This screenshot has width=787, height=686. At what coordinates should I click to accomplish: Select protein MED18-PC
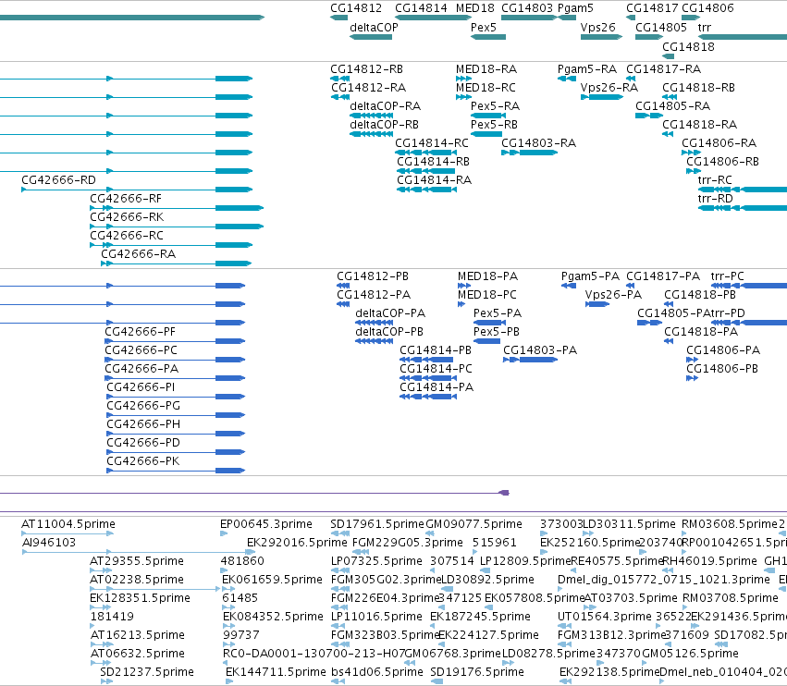486,295
